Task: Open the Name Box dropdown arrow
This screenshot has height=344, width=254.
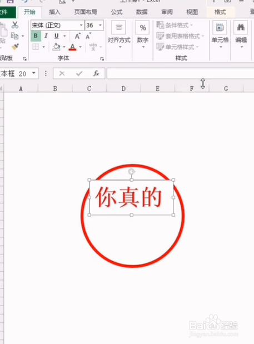Action: (x=34, y=73)
